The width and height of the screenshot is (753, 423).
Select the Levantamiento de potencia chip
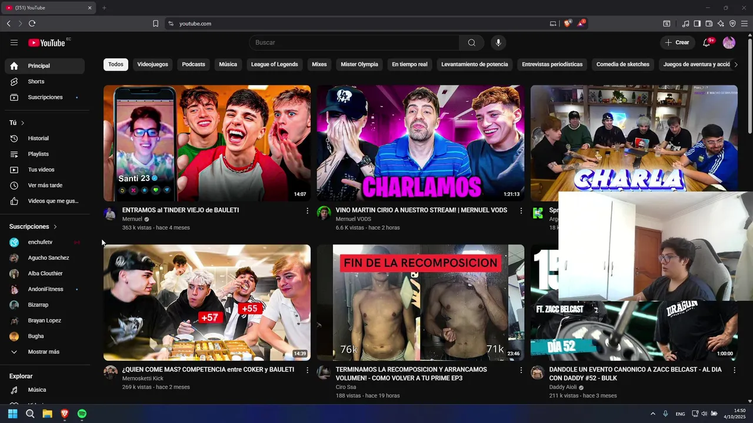(x=474, y=65)
